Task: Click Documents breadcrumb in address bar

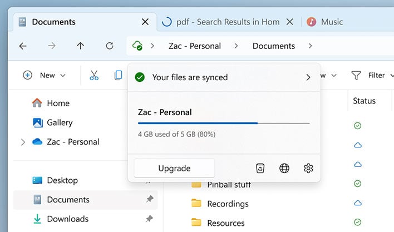Action: point(274,46)
